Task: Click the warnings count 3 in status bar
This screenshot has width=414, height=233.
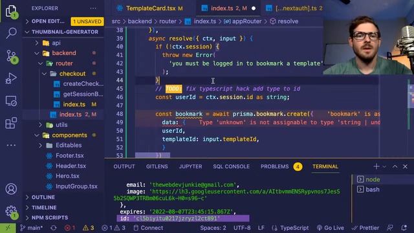Action: 88,228
